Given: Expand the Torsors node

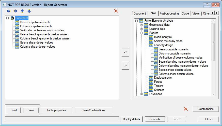Looking at the screenshot, I should (x=146, y=86).
